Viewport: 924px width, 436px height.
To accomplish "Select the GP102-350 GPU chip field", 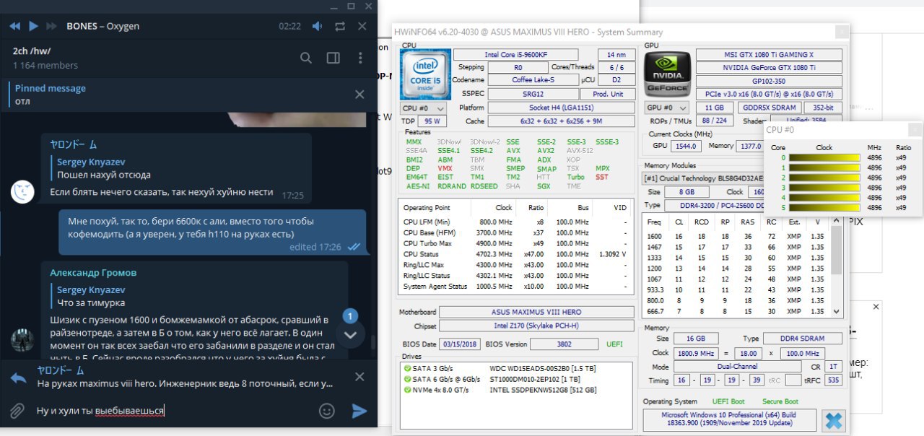I will click(x=769, y=82).
